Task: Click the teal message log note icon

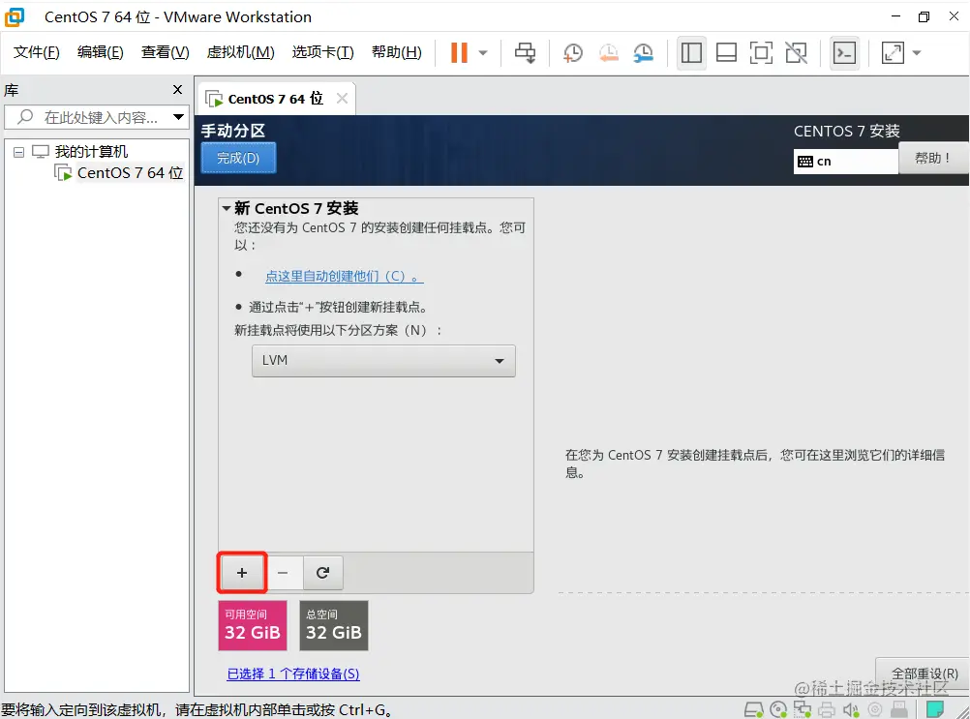Action: [935, 709]
